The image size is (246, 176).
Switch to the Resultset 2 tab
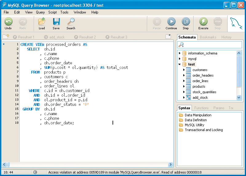tap(85, 37)
